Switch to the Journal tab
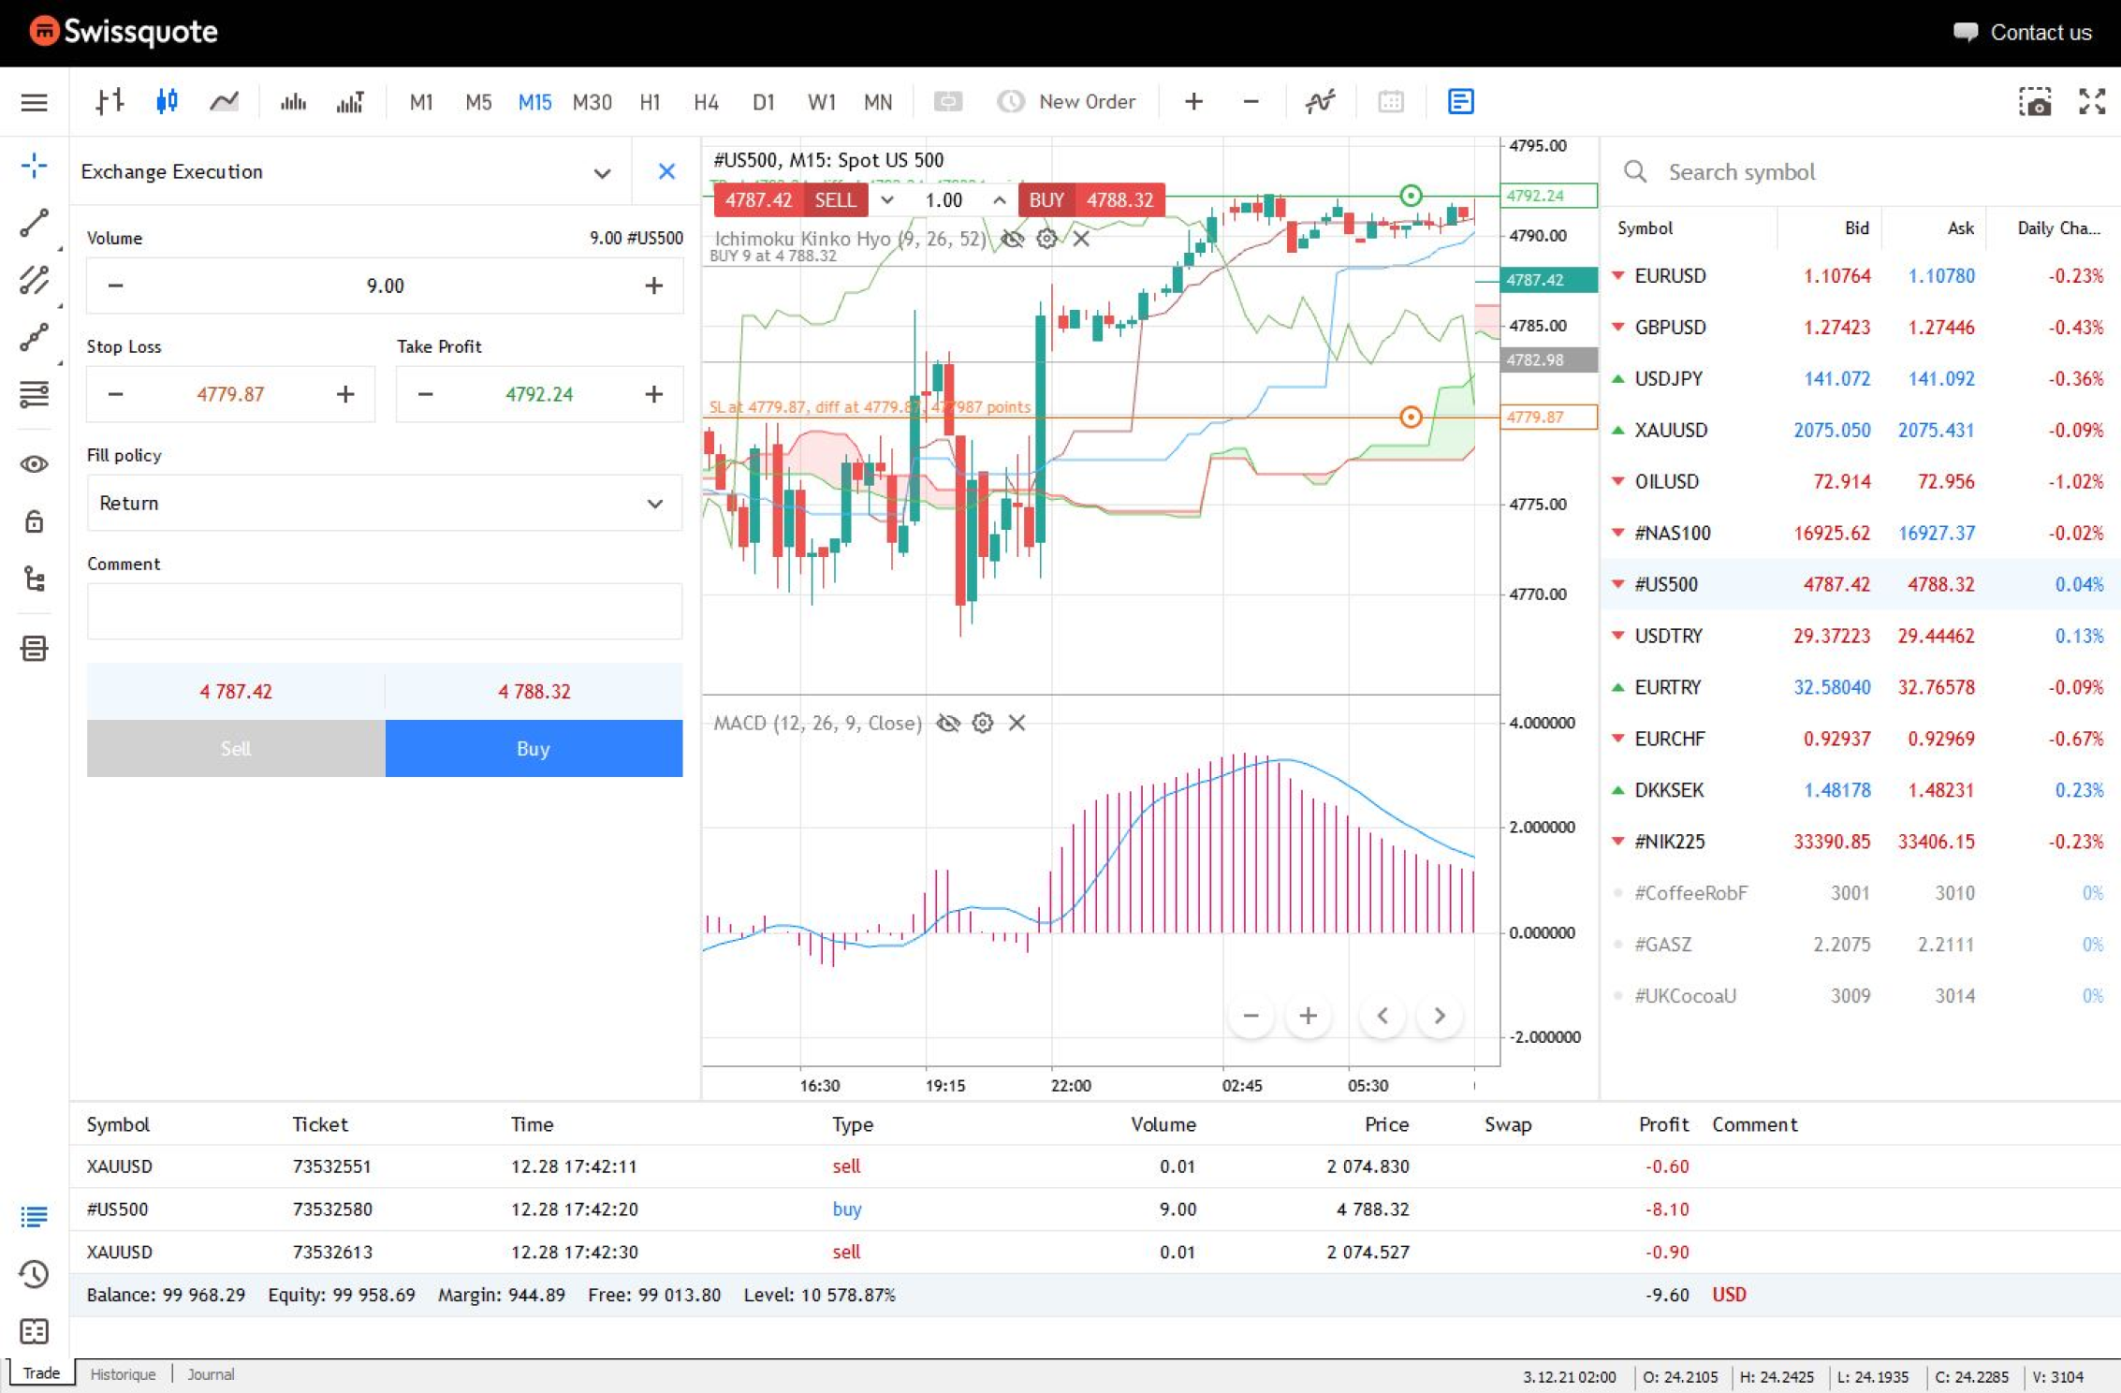Viewport: 2121px width, 1393px height. coord(210,1373)
